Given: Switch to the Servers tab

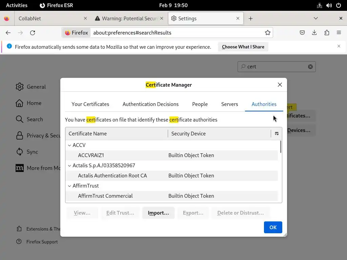Looking at the screenshot, I should coord(229,104).
